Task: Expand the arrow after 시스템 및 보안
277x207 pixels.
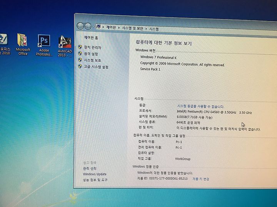Action: pyautogui.click(x=146, y=28)
